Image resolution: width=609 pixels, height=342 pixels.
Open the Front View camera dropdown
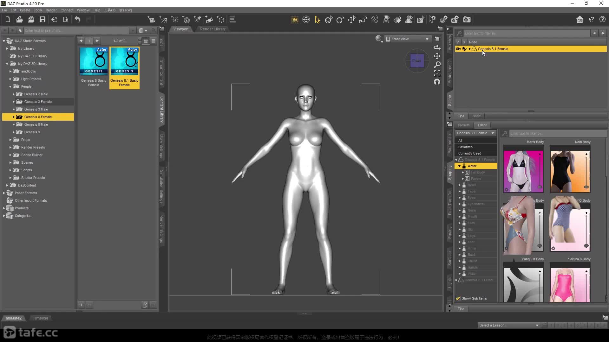click(408, 39)
